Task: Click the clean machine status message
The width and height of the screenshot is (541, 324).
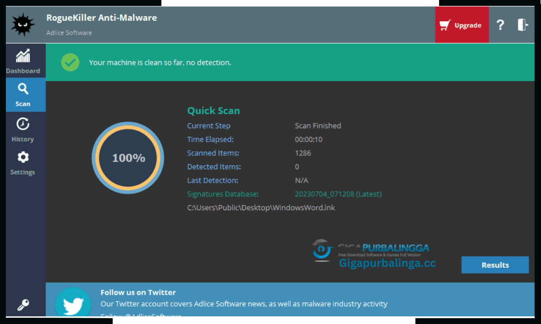Action: (x=160, y=63)
